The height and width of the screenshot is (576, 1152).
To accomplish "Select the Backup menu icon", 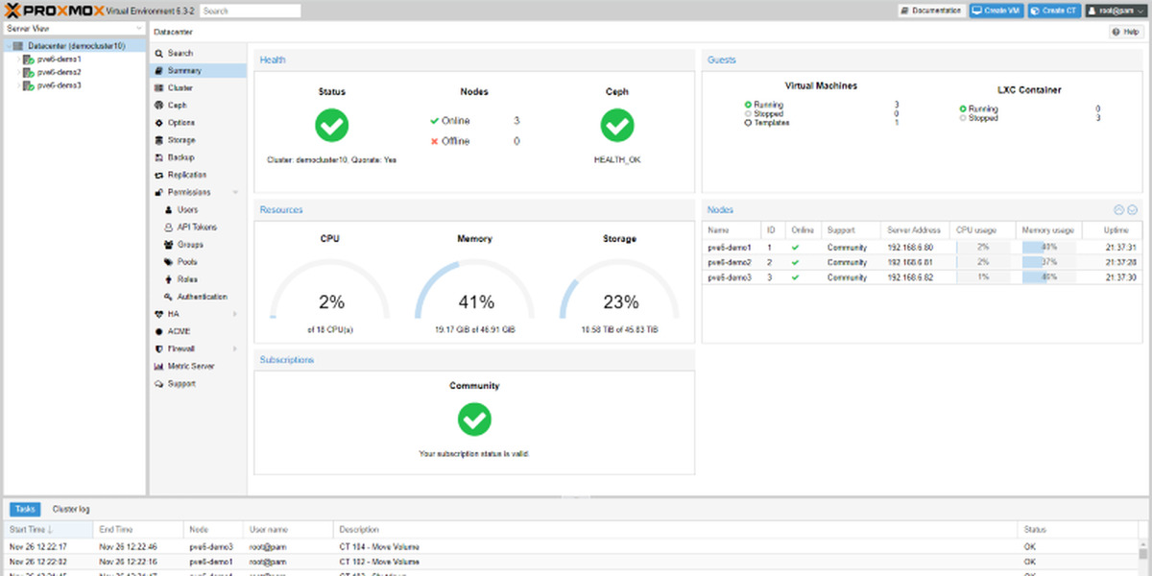I will click(x=158, y=157).
